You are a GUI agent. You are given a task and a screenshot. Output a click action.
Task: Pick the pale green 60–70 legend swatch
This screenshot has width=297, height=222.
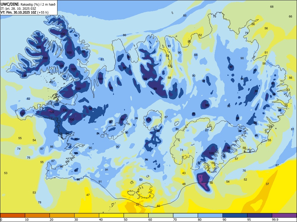pos(161,215)
